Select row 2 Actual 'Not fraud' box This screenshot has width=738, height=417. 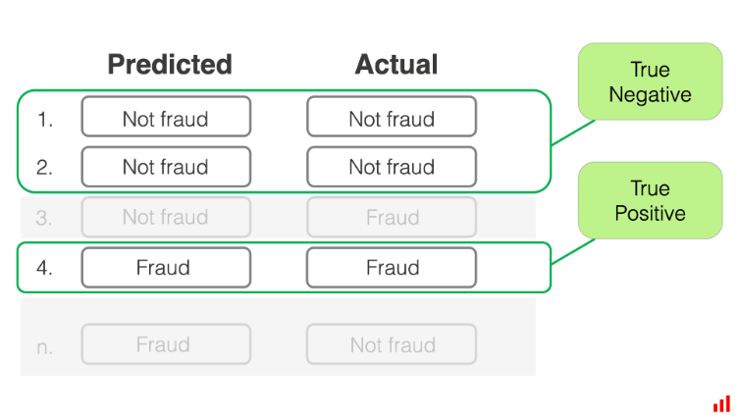pyautogui.click(x=392, y=167)
